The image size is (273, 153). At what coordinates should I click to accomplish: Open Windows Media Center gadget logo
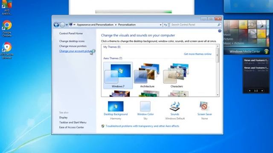pos(266,51)
